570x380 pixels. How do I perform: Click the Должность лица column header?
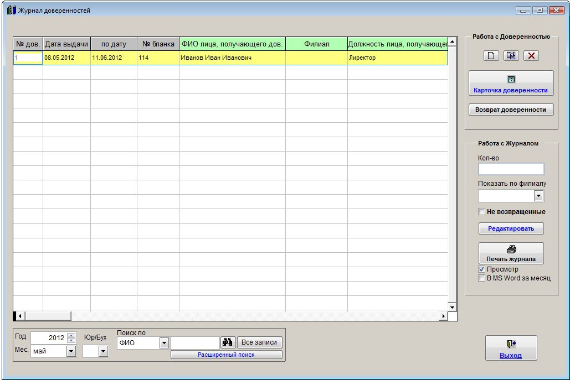(x=398, y=44)
